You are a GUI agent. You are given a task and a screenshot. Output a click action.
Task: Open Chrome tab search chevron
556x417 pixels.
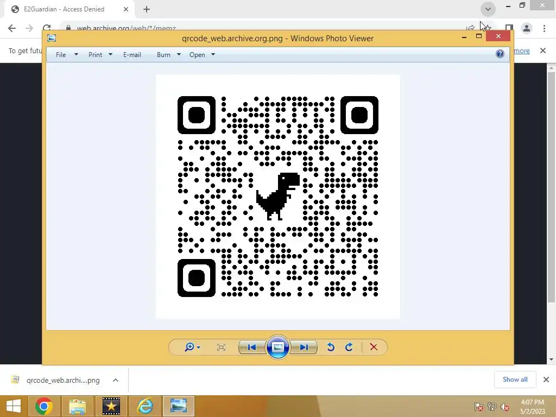click(x=488, y=9)
